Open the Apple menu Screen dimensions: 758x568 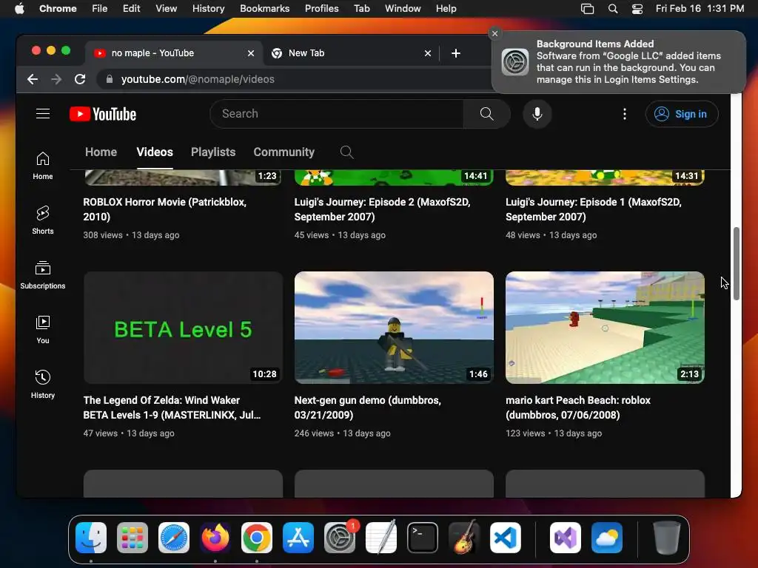[x=19, y=9]
